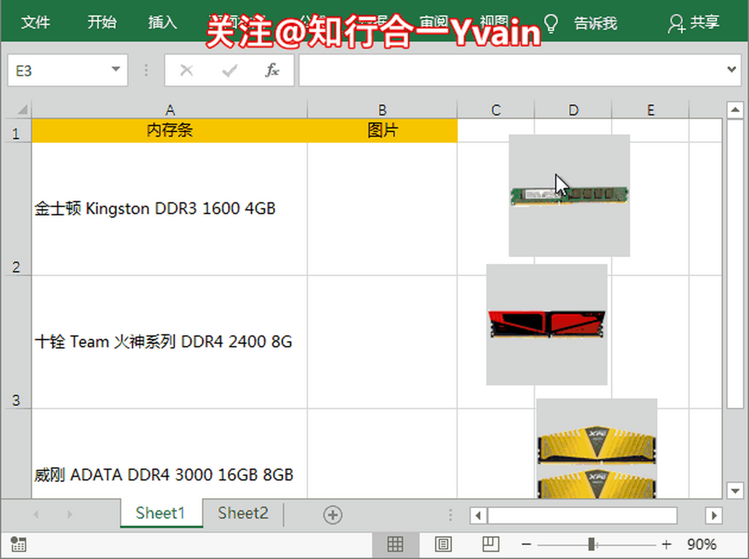
Task: Open the 文件 (File) menu
Action: click(x=35, y=22)
